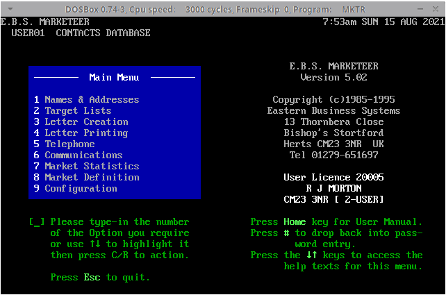Open option 6 Communications
Image resolution: width=446 pixels, height=295 pixels.
click(x=78, y=155)
